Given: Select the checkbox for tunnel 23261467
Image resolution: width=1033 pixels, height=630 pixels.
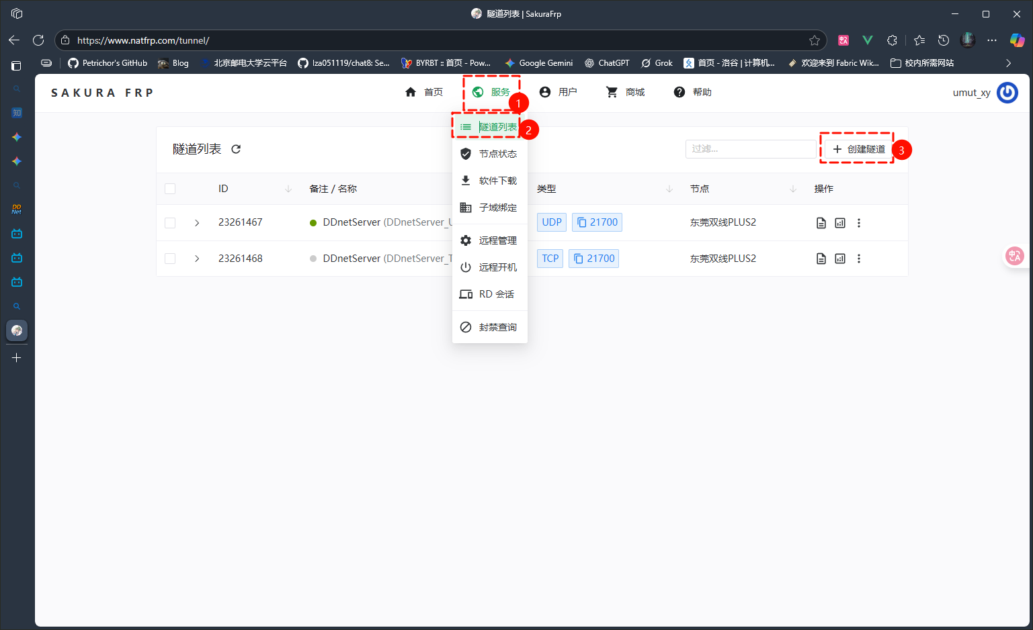Looking at the screenshot, I should (170, 223).
